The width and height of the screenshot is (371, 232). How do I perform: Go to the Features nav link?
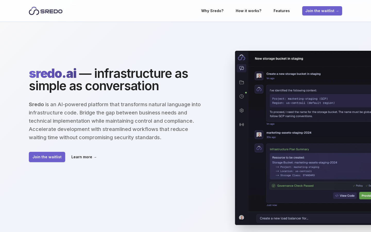click(282, 11)
